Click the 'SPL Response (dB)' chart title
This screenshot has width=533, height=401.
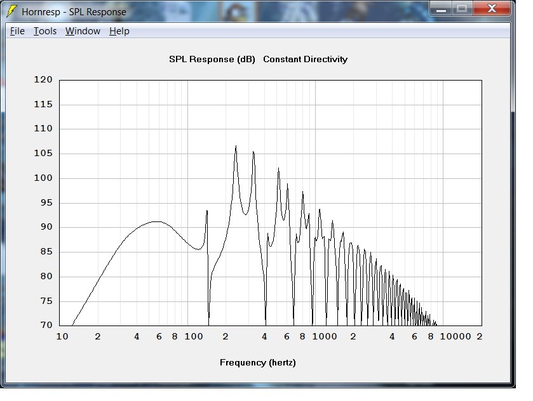212,60
